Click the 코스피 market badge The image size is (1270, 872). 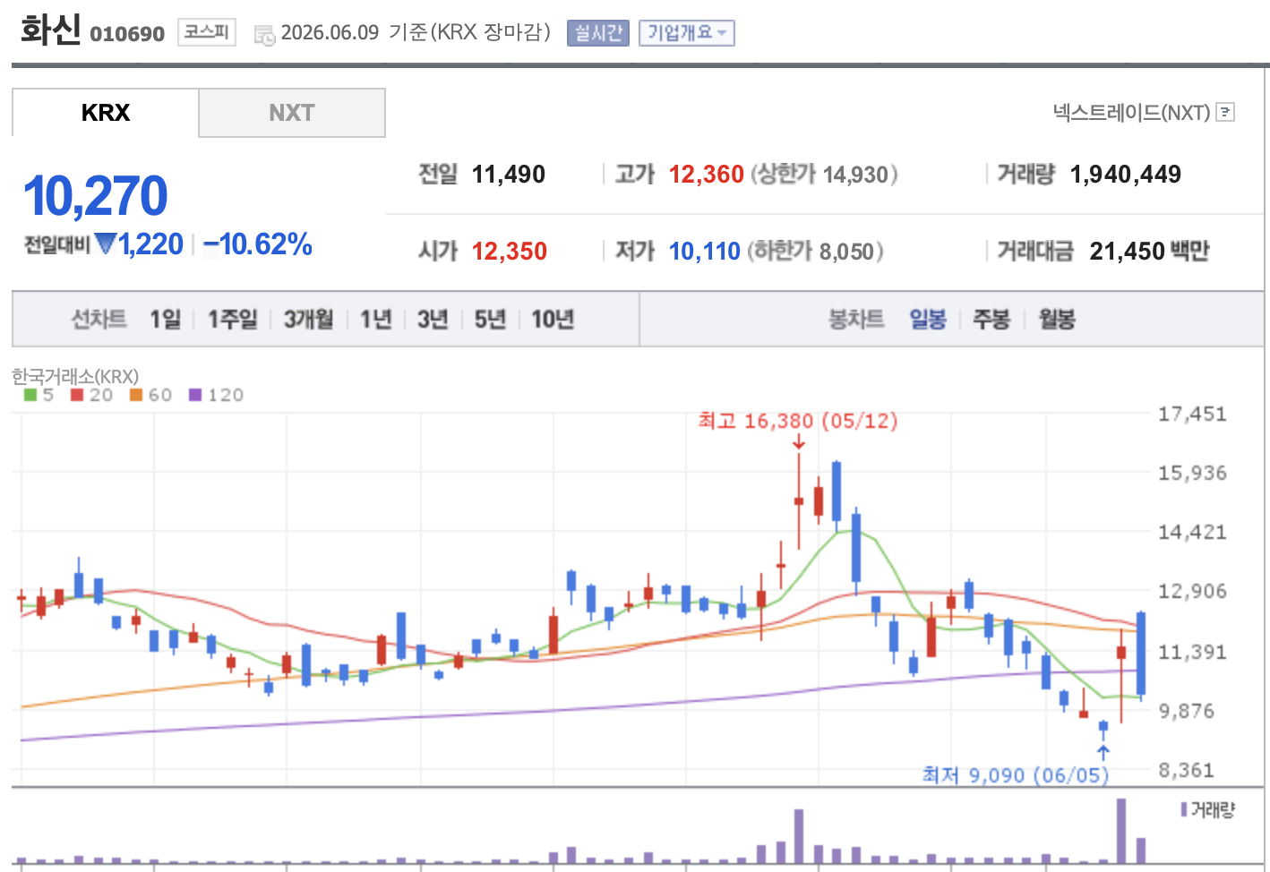click(x=207, y=32)
